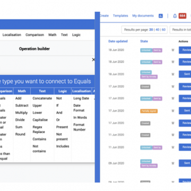
Task: Click Sent button on Partially signed row
Action: [x=185, y=110]
